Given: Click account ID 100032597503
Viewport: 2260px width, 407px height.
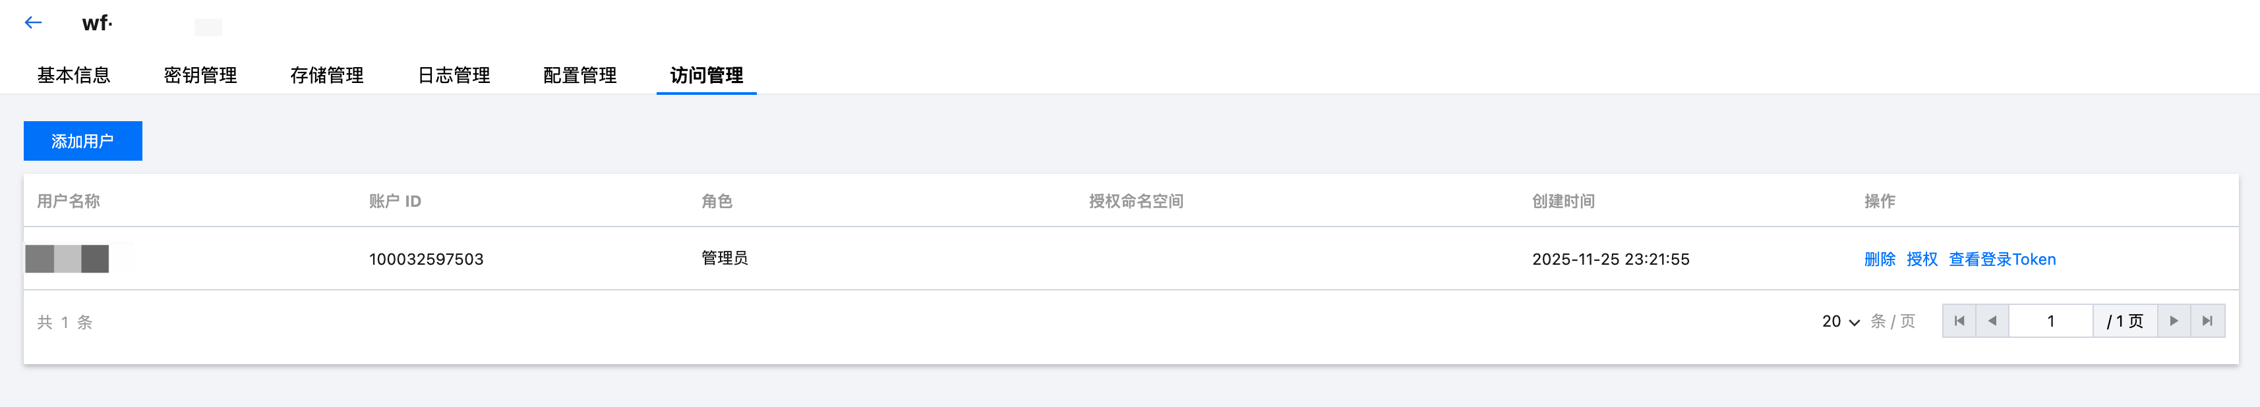Looking at the screenshot, I should coord(427,259).
